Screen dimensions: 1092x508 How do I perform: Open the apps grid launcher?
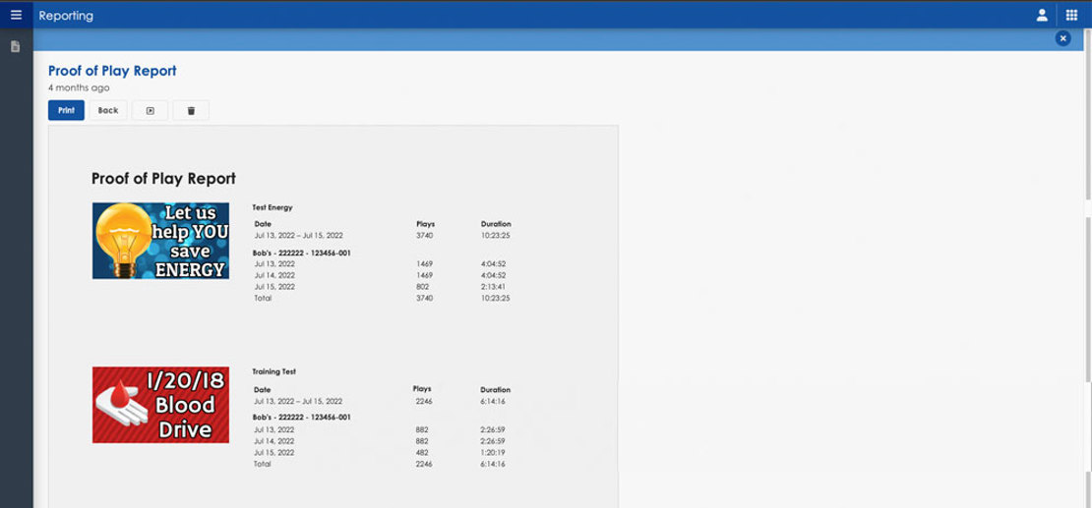pos(1071,15)
